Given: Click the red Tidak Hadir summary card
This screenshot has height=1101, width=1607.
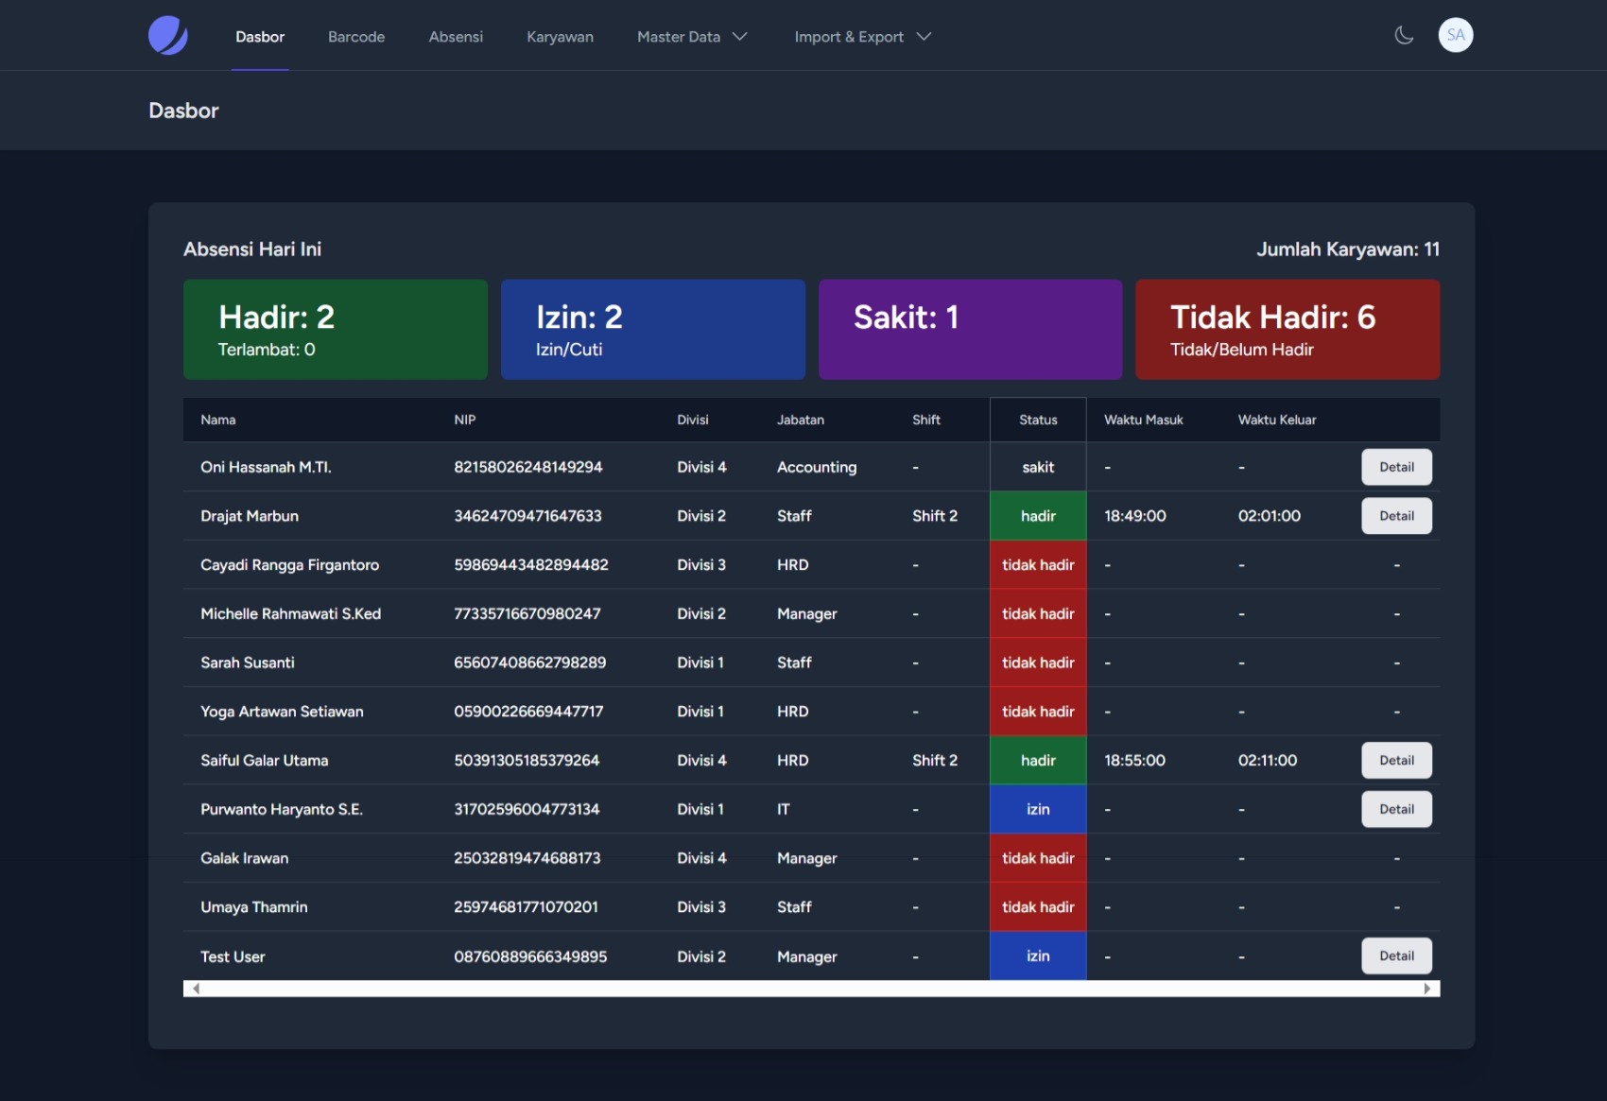Looking at the screenshot, I should pyautogui.click(x=1287, y=330).
